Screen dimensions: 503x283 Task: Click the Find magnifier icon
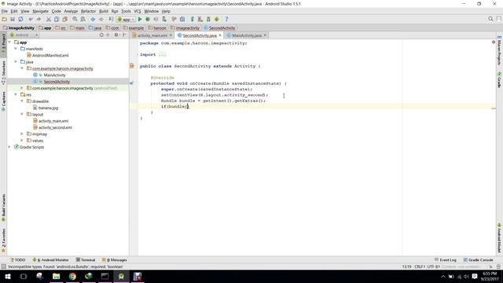pos(75,19)
